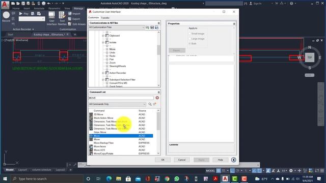Open the AutoCAD application menu logo
326x183 pixels.
(5, 5)
